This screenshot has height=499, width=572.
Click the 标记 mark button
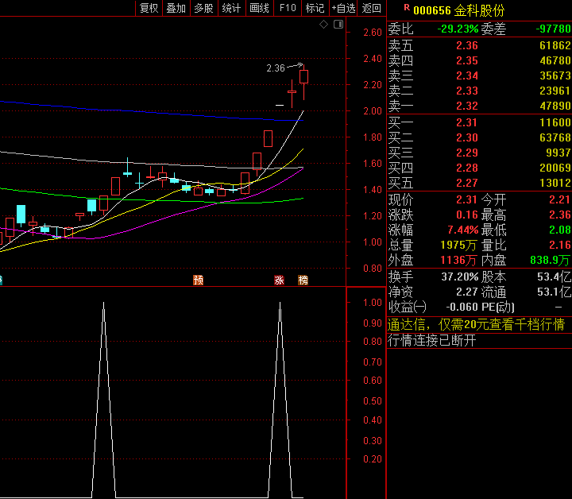315,8
